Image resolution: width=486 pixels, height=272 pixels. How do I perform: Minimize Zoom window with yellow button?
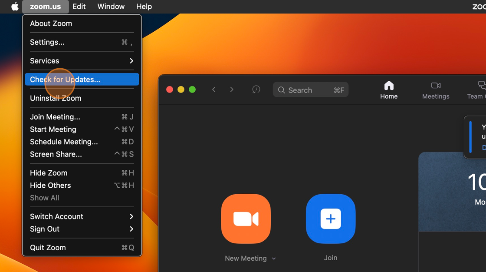pyautogui.click(x=181, y=90)
